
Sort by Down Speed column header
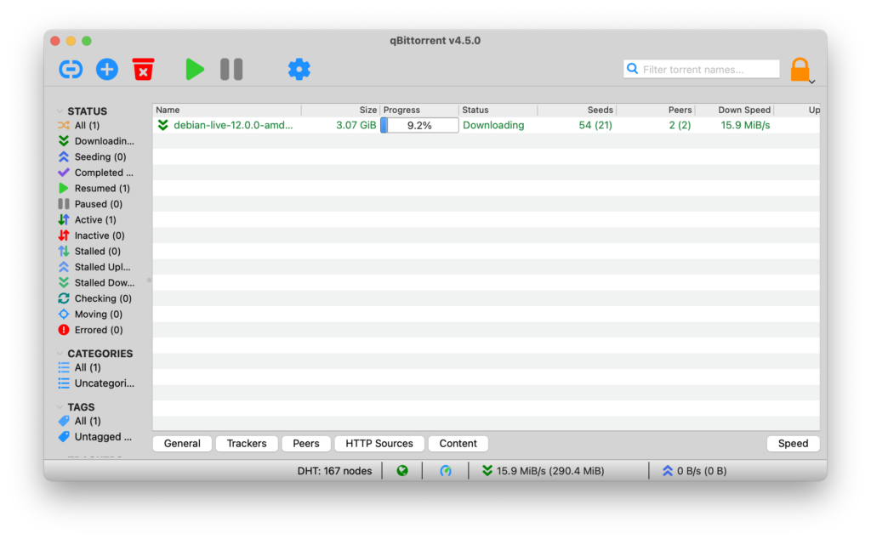[x=734, y=110]
